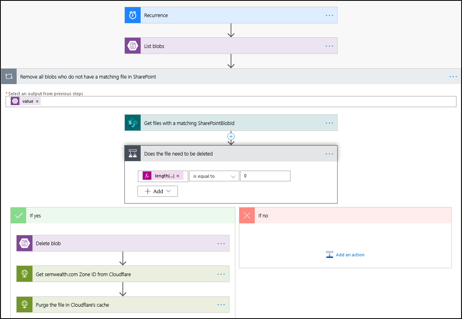Click the Delete blob storage icon
The height and width of the screenshot is (319, 462).
pyautogui.click(x=25, y=243)
